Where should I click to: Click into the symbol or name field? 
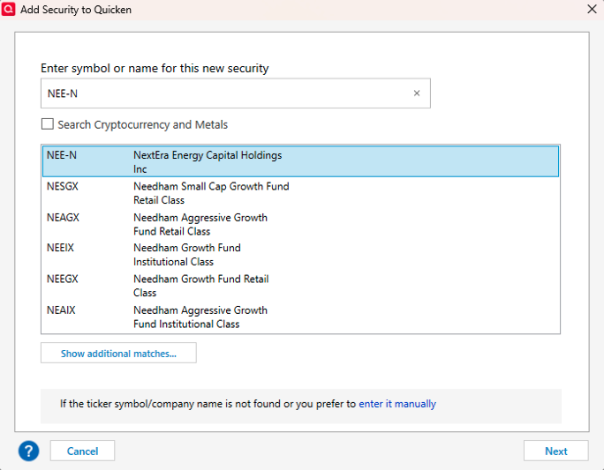point(225,93)
